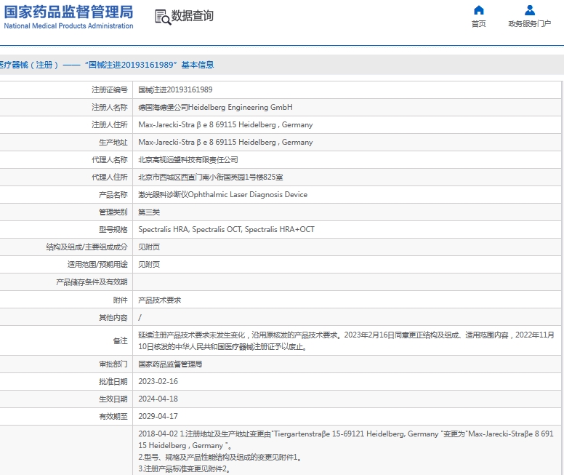Image resolution: width=564 pixels, height=475 pixels.
Task: Click the 国家药品监督管理局 logo
Action: point(68,12)
